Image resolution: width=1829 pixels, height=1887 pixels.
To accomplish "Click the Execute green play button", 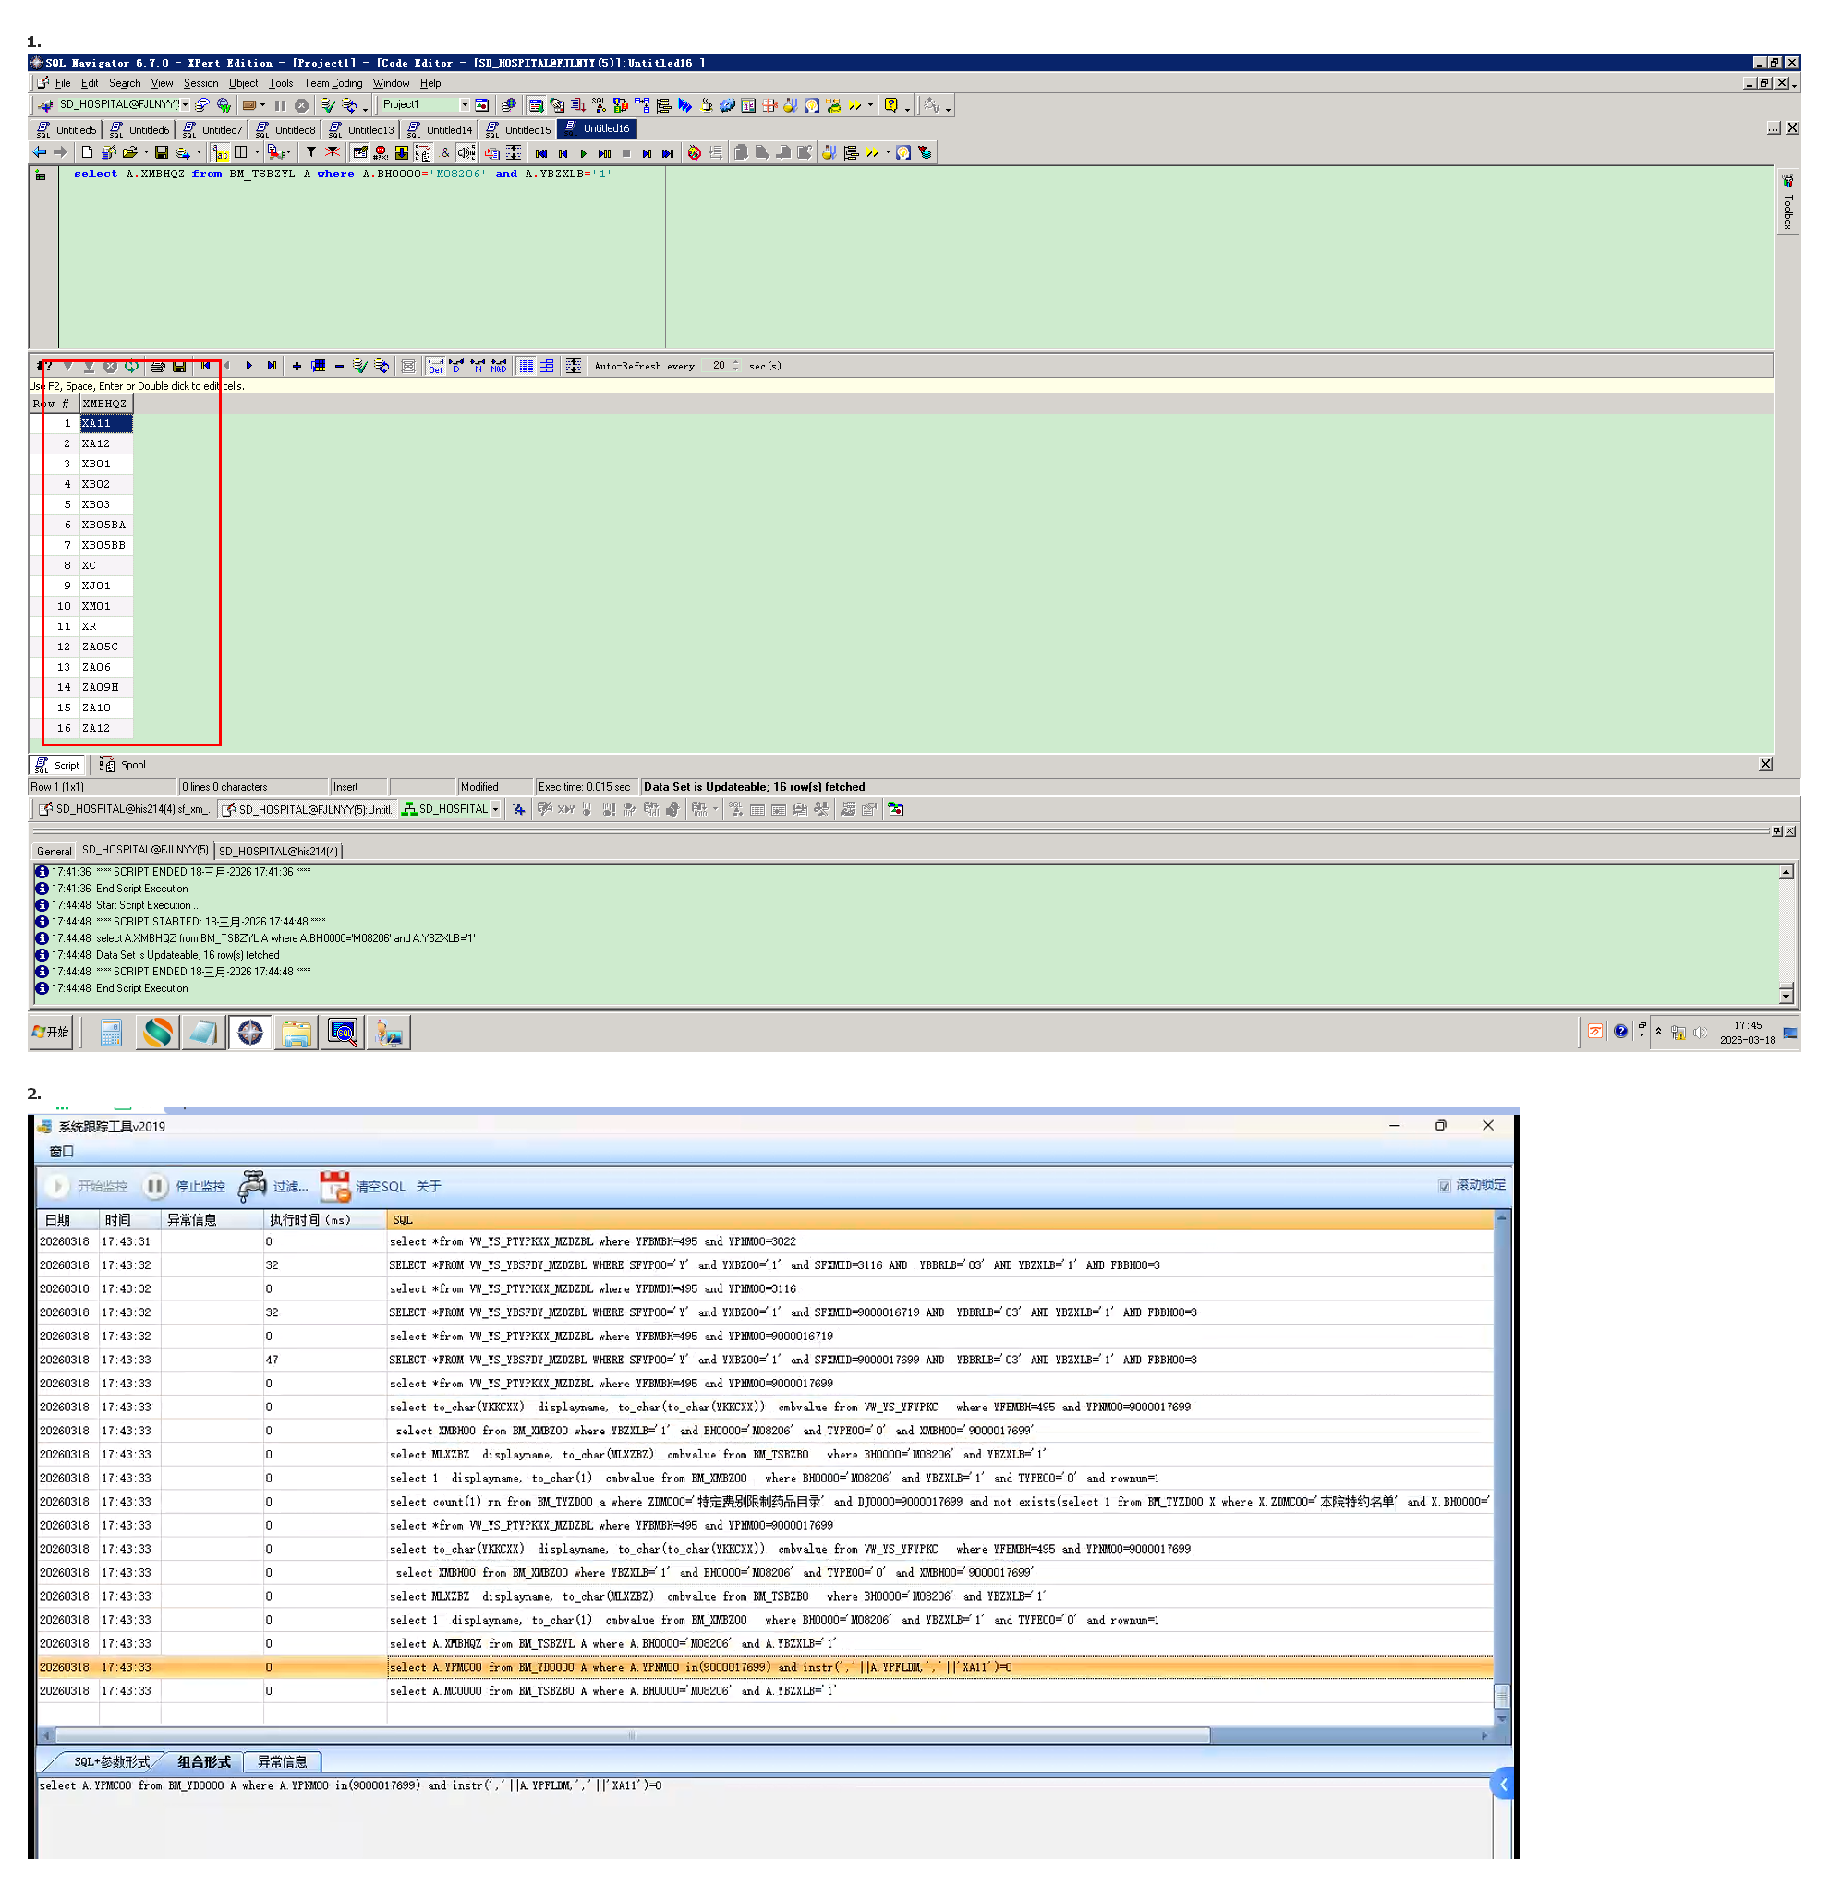I will tap(585, 153).
